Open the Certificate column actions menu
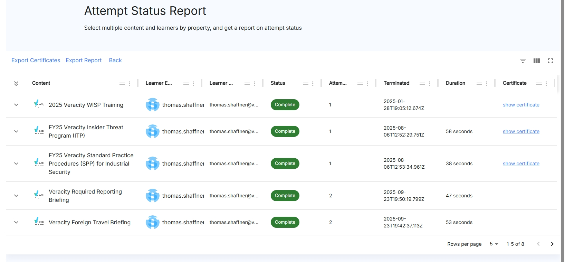 click(546, 84)
